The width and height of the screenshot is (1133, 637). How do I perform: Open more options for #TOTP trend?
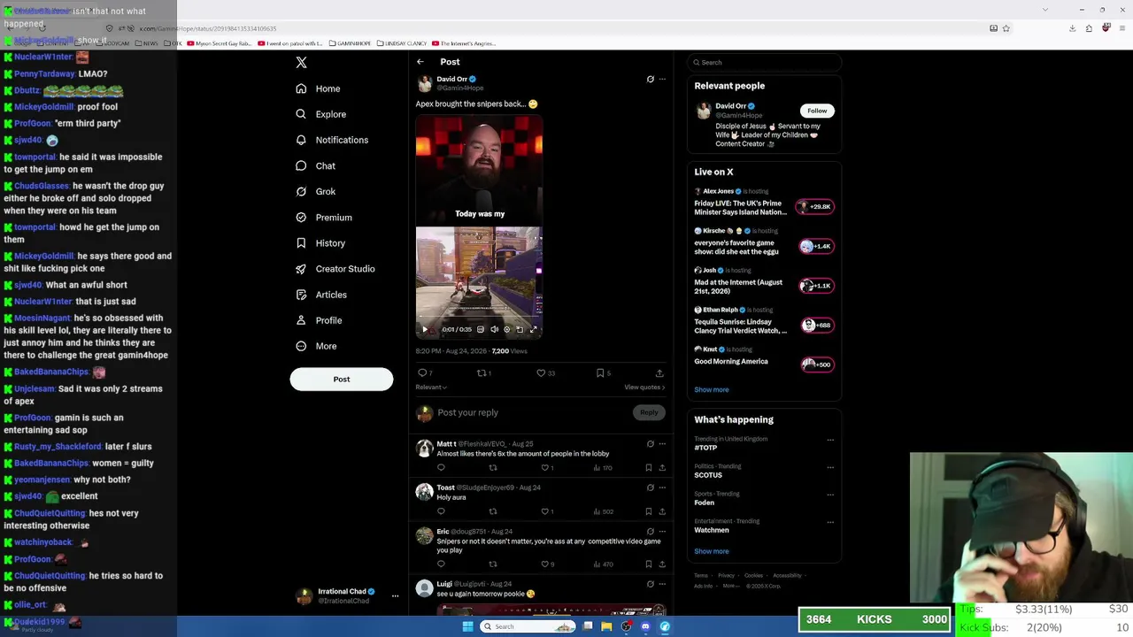click(x=830, y=440)
